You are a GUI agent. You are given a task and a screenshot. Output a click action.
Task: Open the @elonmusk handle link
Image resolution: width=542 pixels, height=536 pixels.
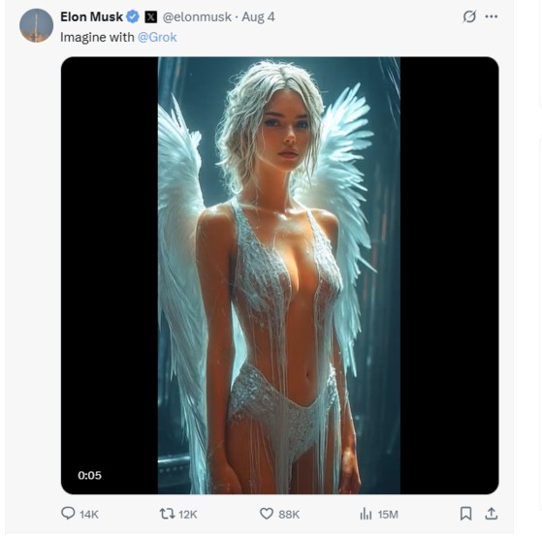coord(197,16)
